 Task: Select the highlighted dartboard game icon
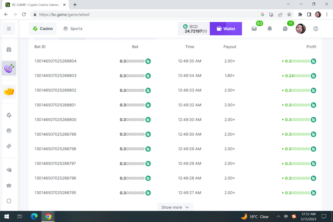(9, 68)
